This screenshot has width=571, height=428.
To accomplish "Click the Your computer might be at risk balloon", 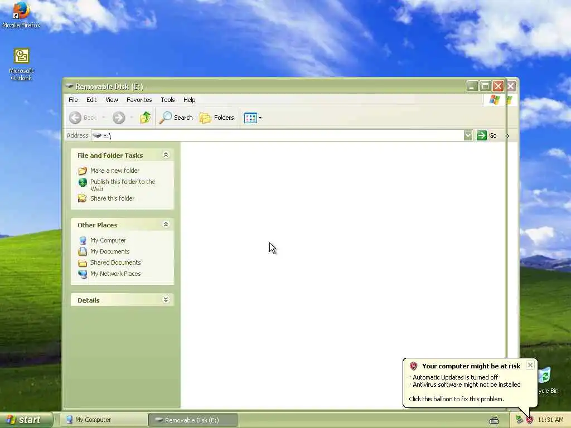I will 470,382.
